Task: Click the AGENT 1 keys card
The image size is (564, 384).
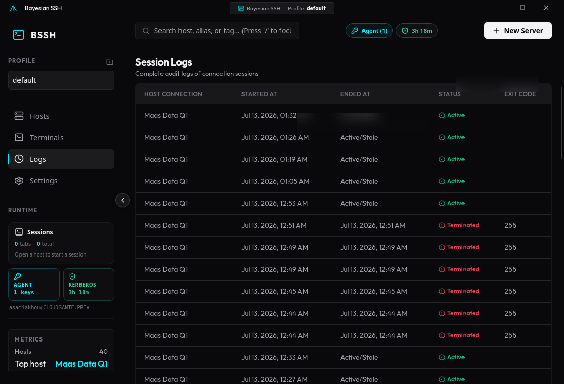Action: coord(34,285)
